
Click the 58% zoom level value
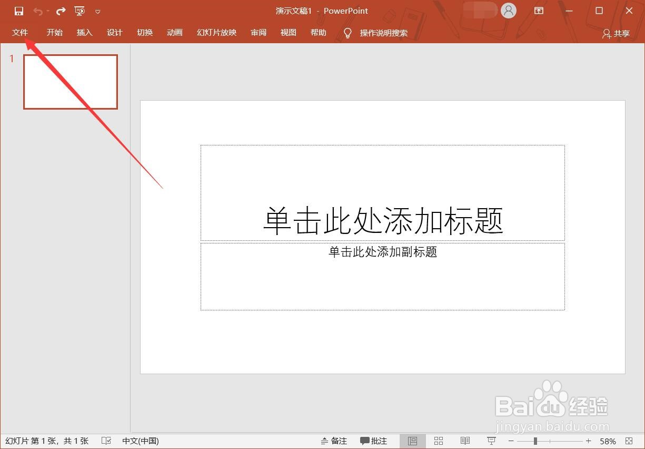pyautogui.click(x=608, y=441)
